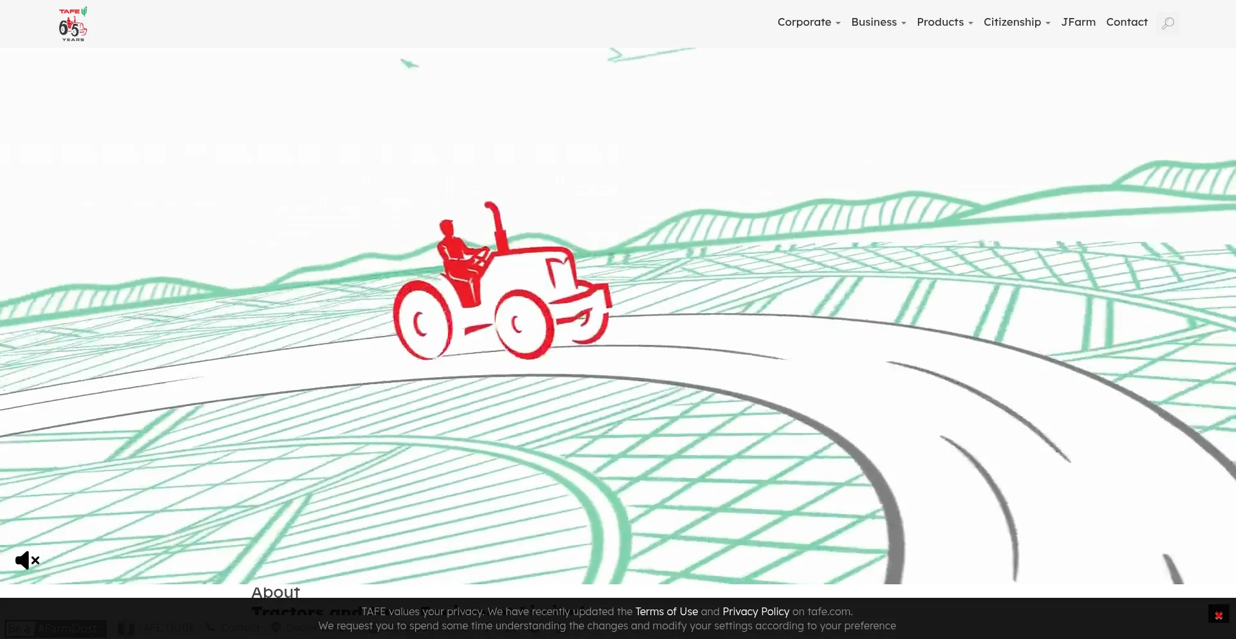This screenshot has height=639, width=1236.
Task: Open the Business menu
Action: [874, 22]
